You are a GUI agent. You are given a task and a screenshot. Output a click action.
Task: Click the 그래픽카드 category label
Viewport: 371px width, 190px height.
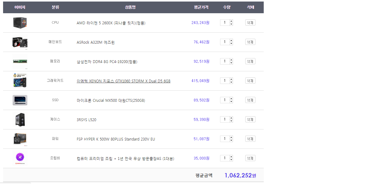pos(55,81)
